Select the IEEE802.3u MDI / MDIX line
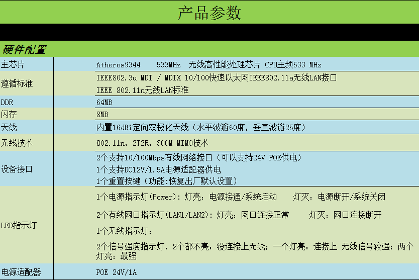The width and height of the screenshot is (419, 280). click(217, 78)
